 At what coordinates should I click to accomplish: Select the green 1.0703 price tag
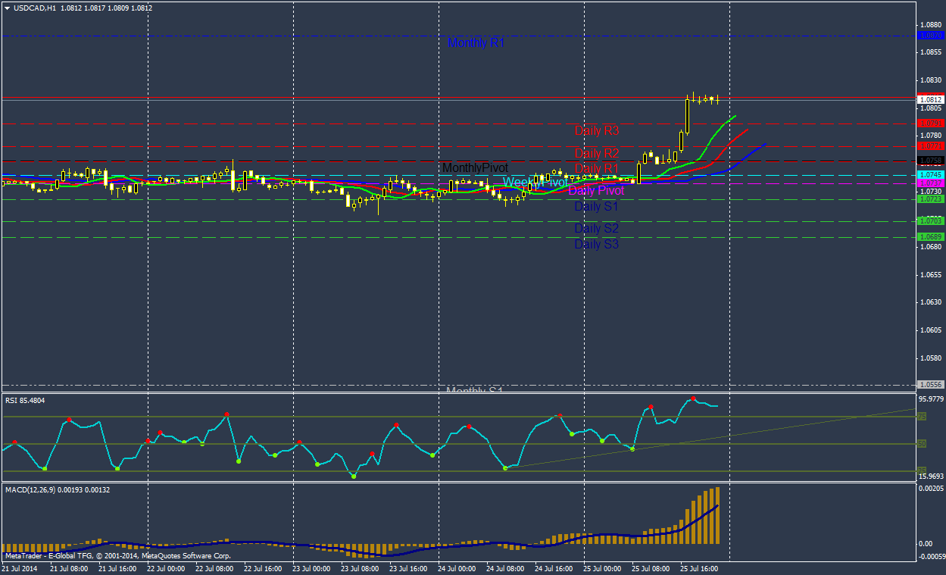click(929, 220)
